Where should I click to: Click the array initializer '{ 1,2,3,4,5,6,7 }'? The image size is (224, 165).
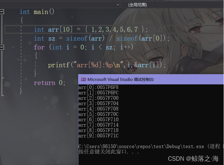click(x=115, y=30)
